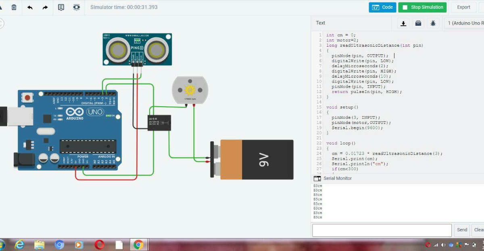Download the sketch code

(403, 23)
